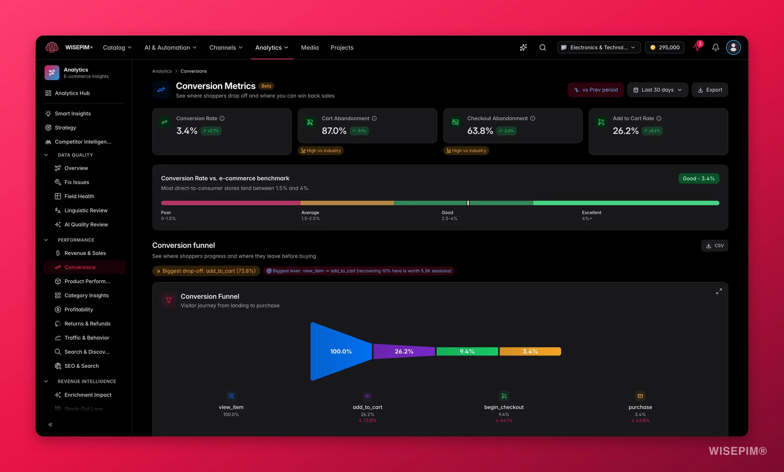Click the red Poor benchmark segment

click(231, 203)
